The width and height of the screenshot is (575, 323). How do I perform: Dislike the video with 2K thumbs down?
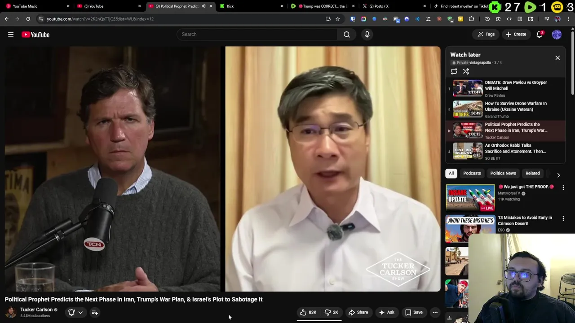(x=332, y=312)
